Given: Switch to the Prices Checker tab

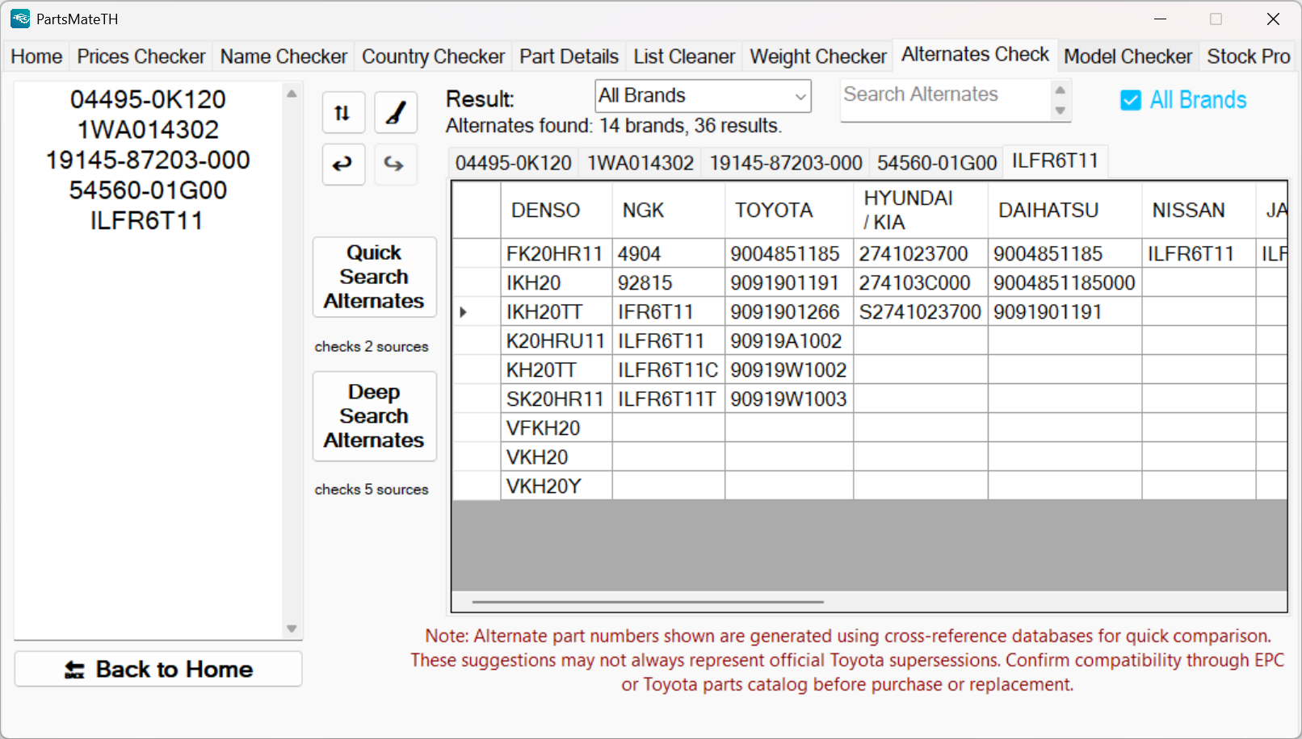Looking at the screenshot, I should pos(141,56).
